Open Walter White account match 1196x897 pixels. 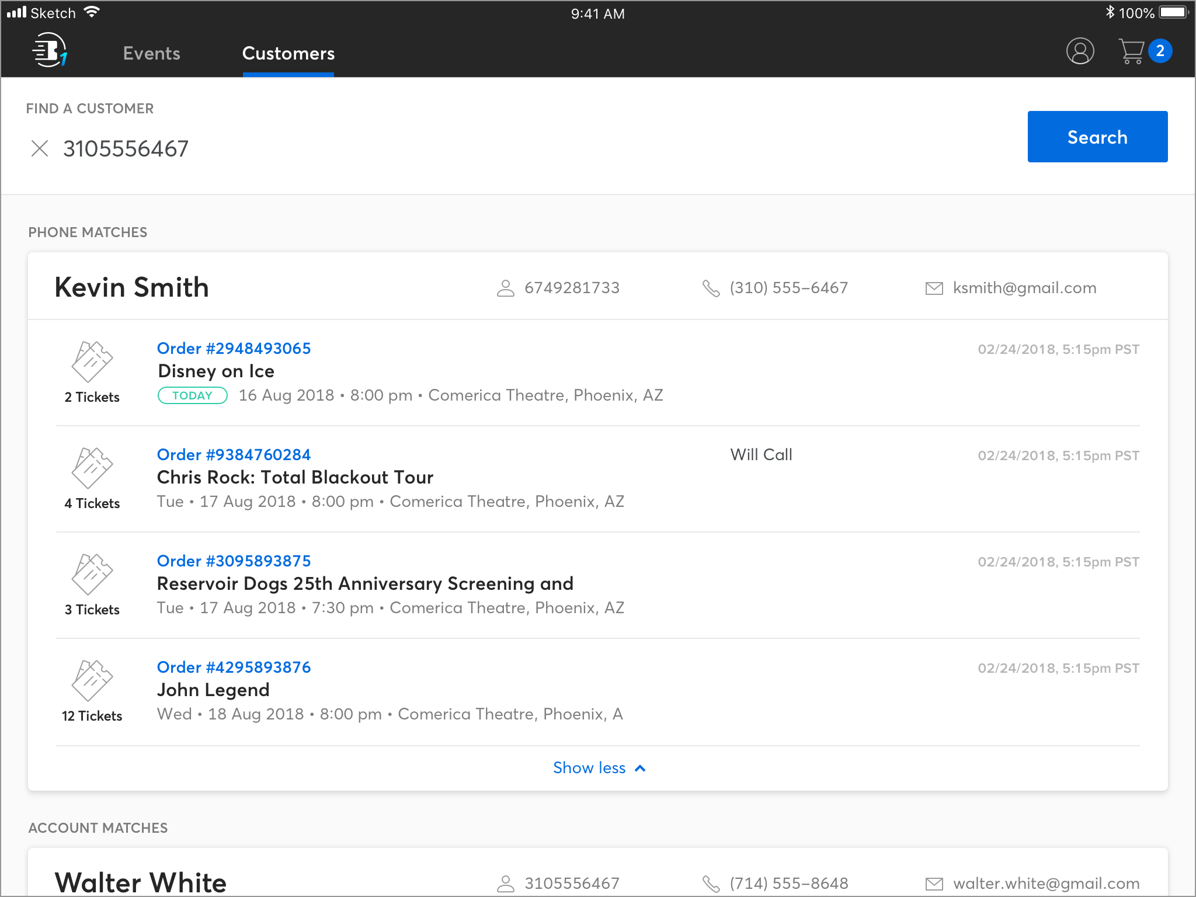(141, 881)
